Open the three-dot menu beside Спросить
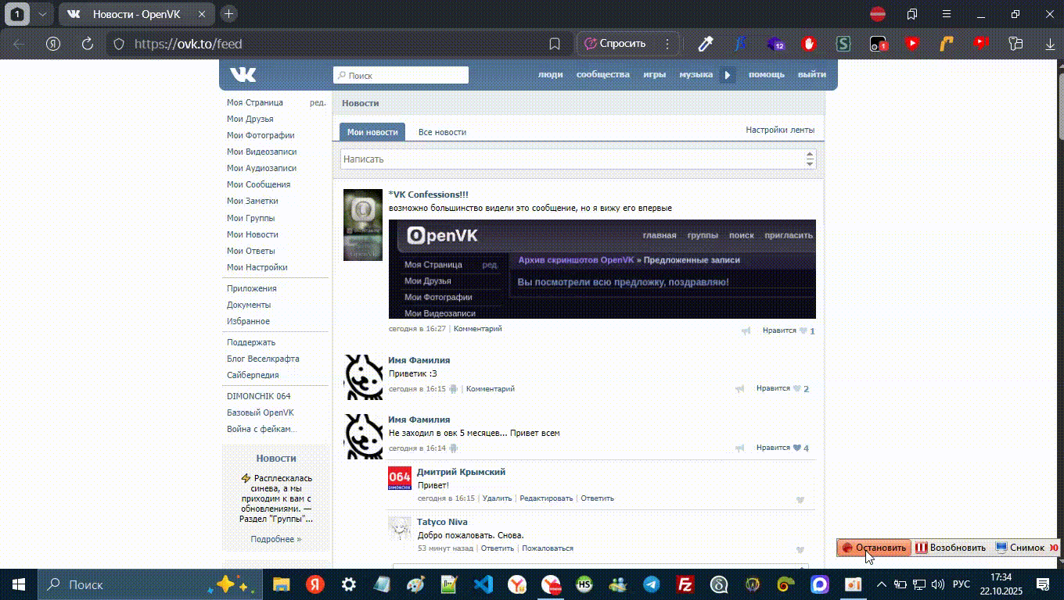 point(667,44)
